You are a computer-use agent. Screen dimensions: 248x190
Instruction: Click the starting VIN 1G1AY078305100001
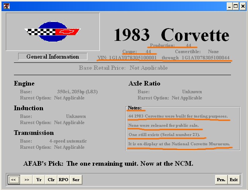click(x=133, y=58)
